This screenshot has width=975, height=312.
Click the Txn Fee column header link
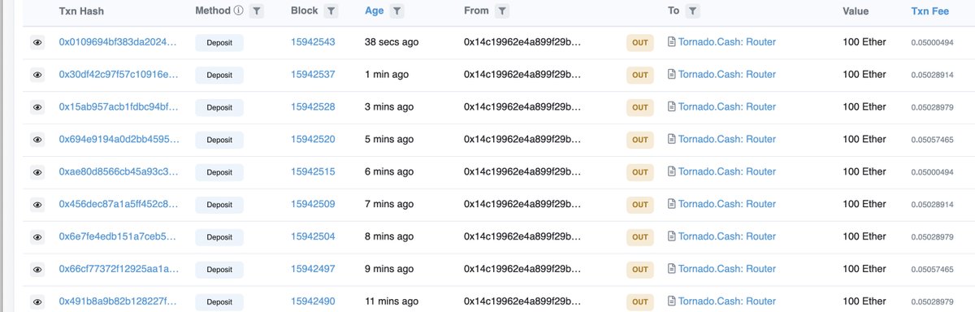(x=929, y=11)
